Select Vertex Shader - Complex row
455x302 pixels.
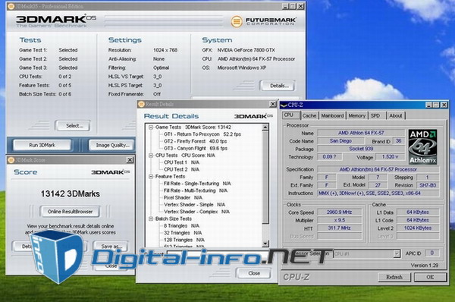[196, 212]
